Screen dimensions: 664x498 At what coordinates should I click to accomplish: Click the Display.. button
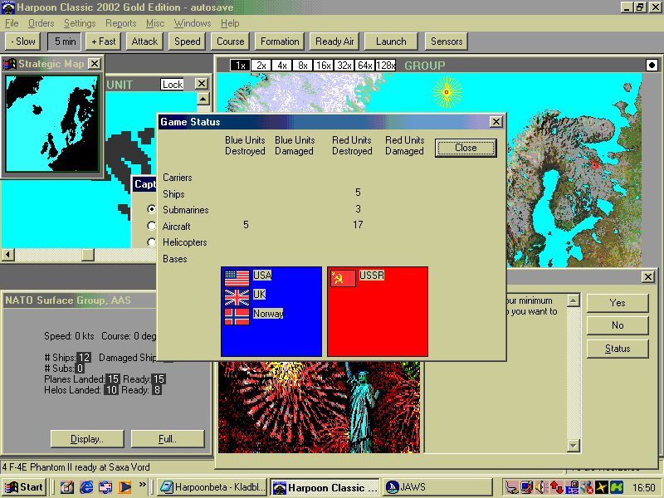87,439
